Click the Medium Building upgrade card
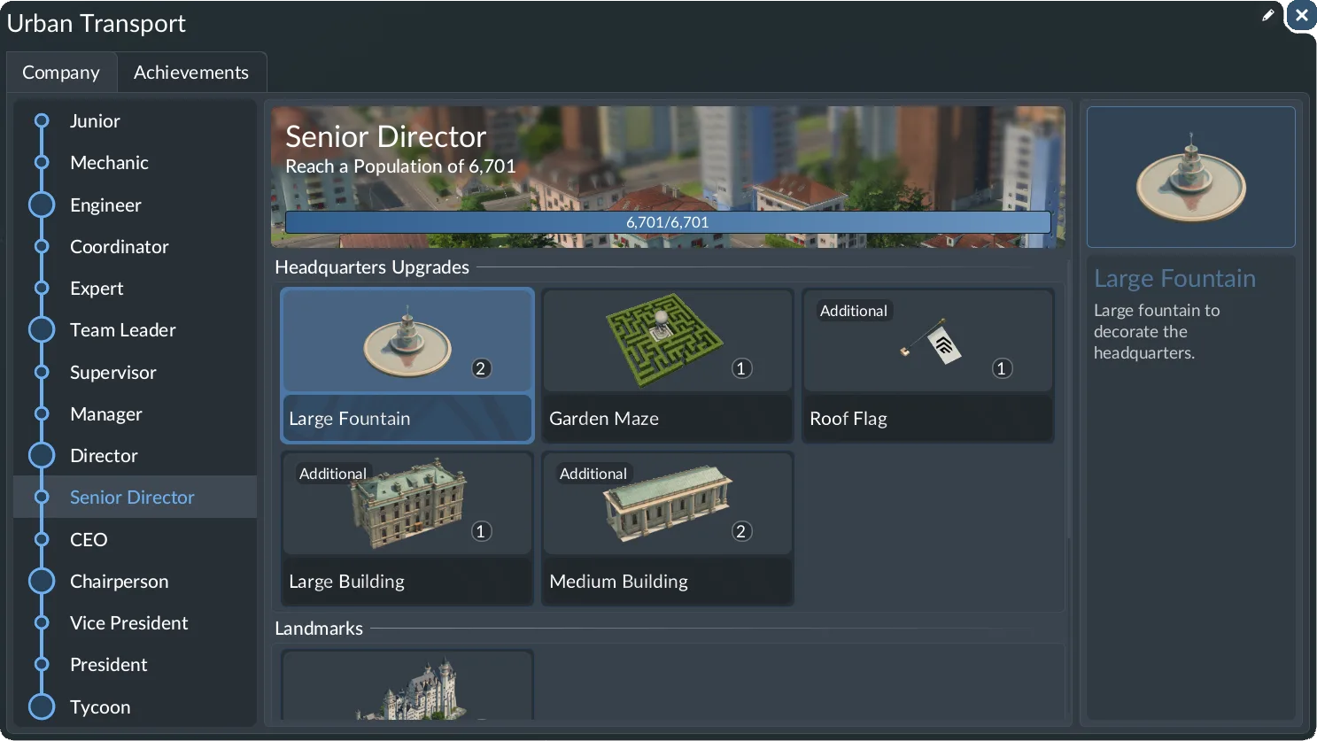The height and width of the screenshot is (741, 1317). 668,529
